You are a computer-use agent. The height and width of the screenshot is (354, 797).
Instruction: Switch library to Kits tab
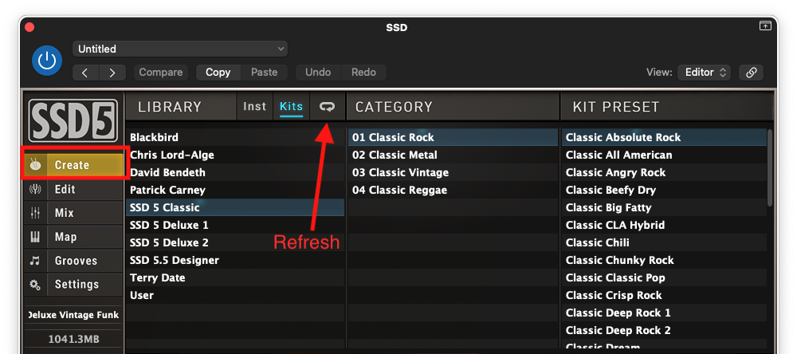click(x=291, y=107)
